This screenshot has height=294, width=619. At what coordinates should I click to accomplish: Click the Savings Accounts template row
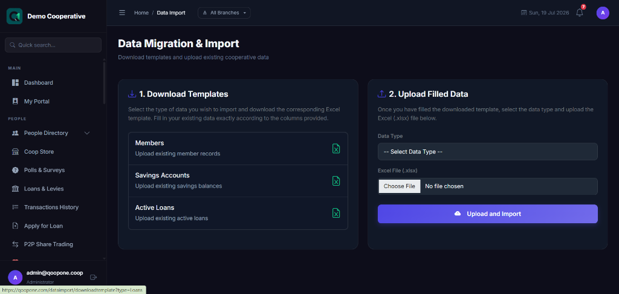(238, 181)
